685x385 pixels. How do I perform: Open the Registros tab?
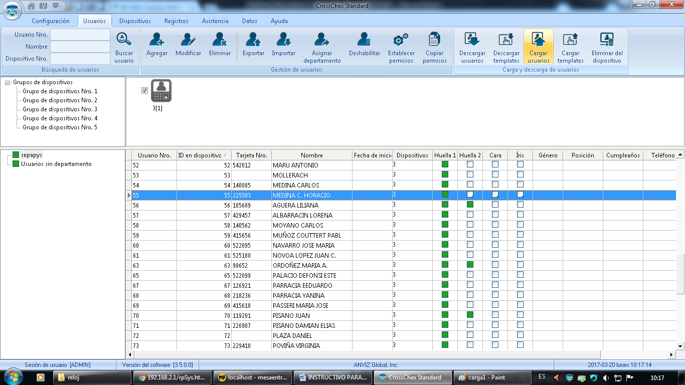click(x=177, y=21)
